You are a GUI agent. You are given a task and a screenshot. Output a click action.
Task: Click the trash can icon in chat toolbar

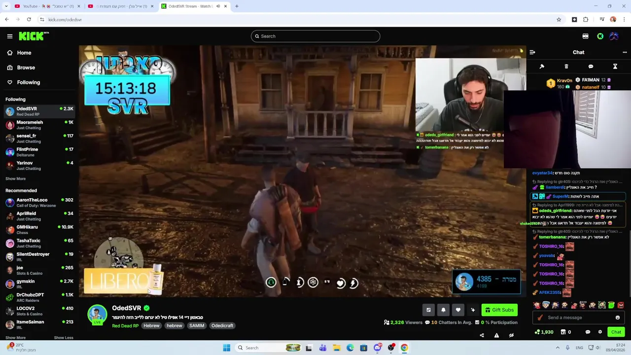pos(566,67)
